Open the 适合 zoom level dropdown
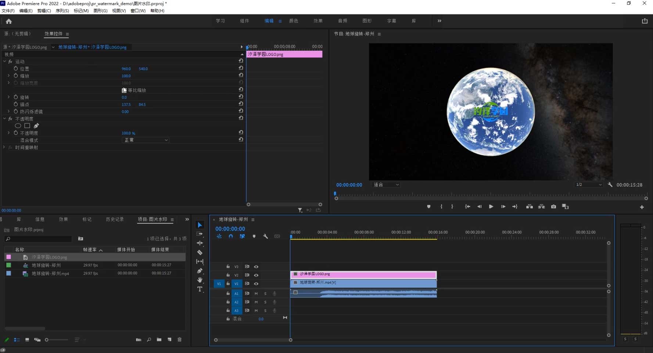 386,185
